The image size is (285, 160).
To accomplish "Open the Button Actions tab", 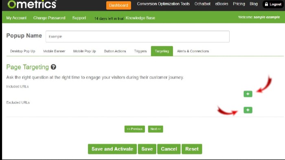I will [x=115, y=51].
